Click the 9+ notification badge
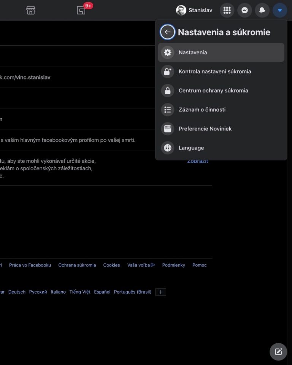The width and height of the screenshot is (292, 365). coord(88,6)
